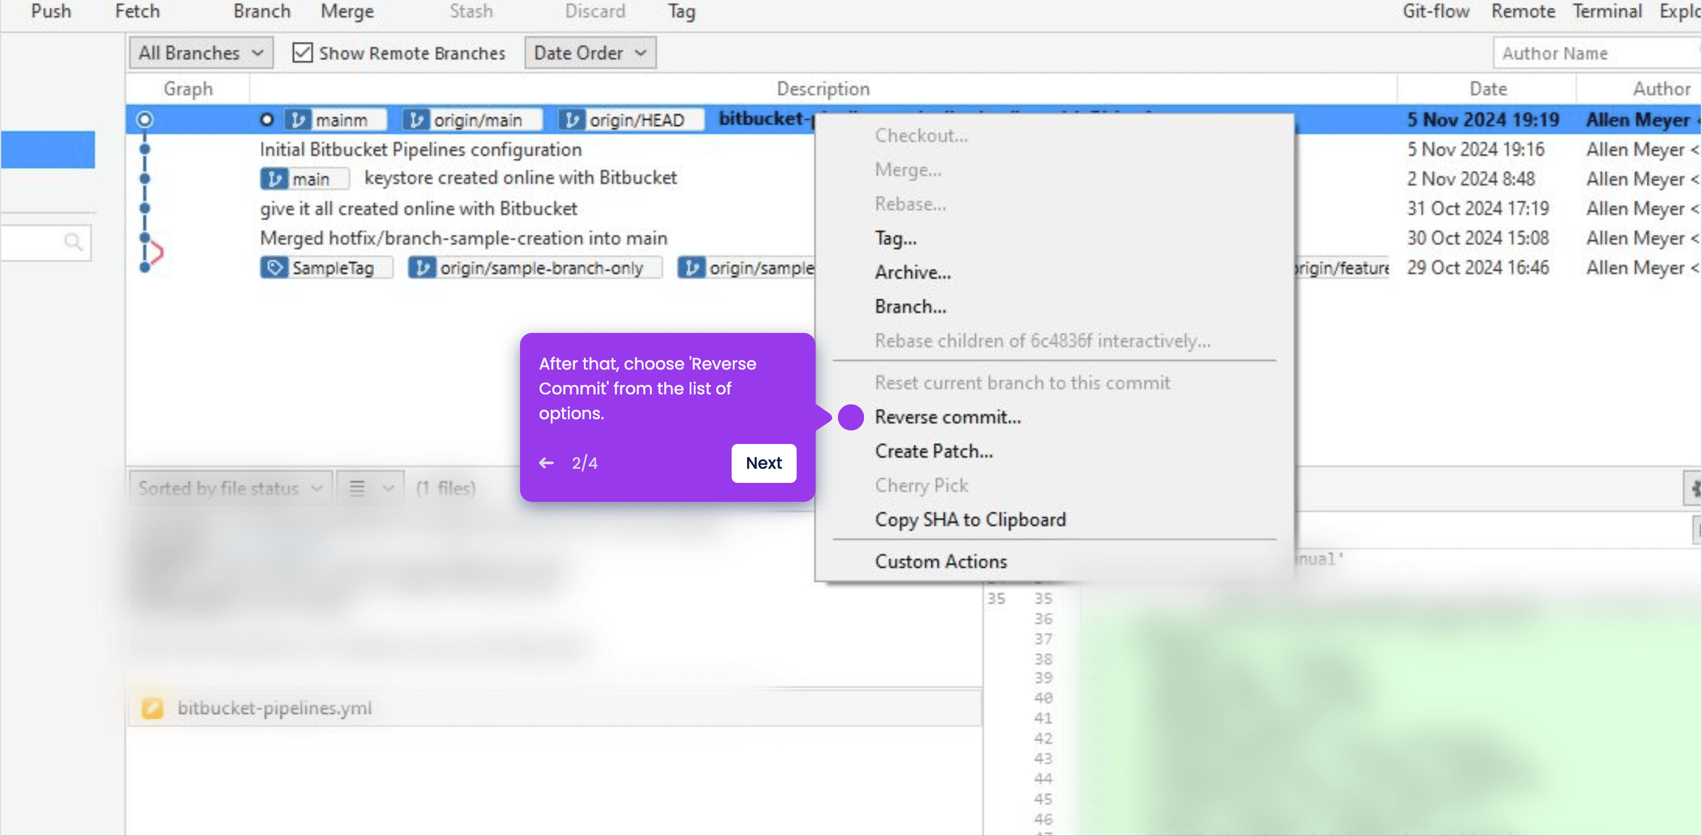
Task: Choose Tag... in the context menu
Action: pyautogui.click(x=895, y=238)
